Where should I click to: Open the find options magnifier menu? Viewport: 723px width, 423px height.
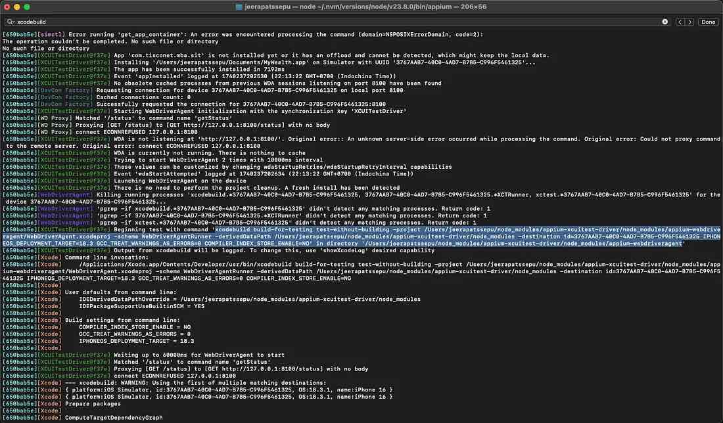pyautogui.click(x=10, y=22)
